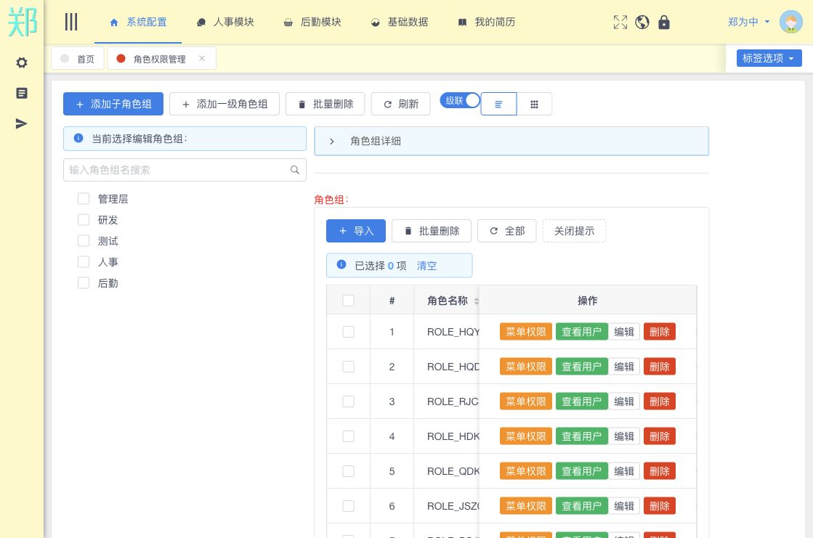Click 删除 for row 1
813x538 pixels.
(660, 332)
